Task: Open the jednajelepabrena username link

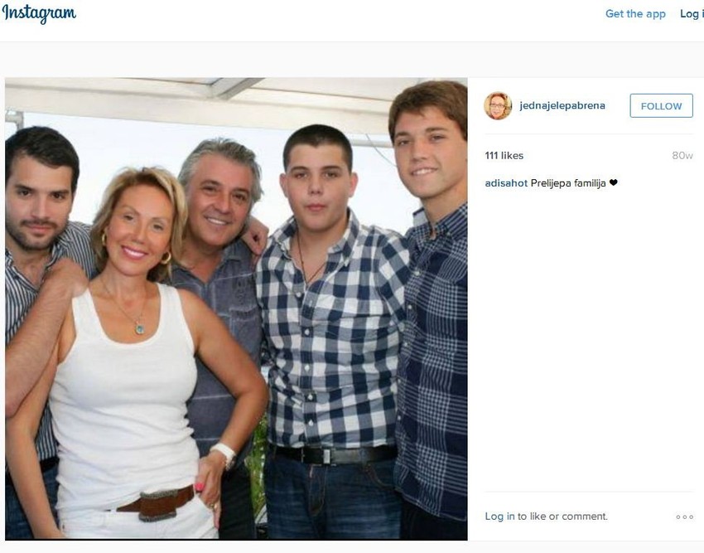Action: 562,105
